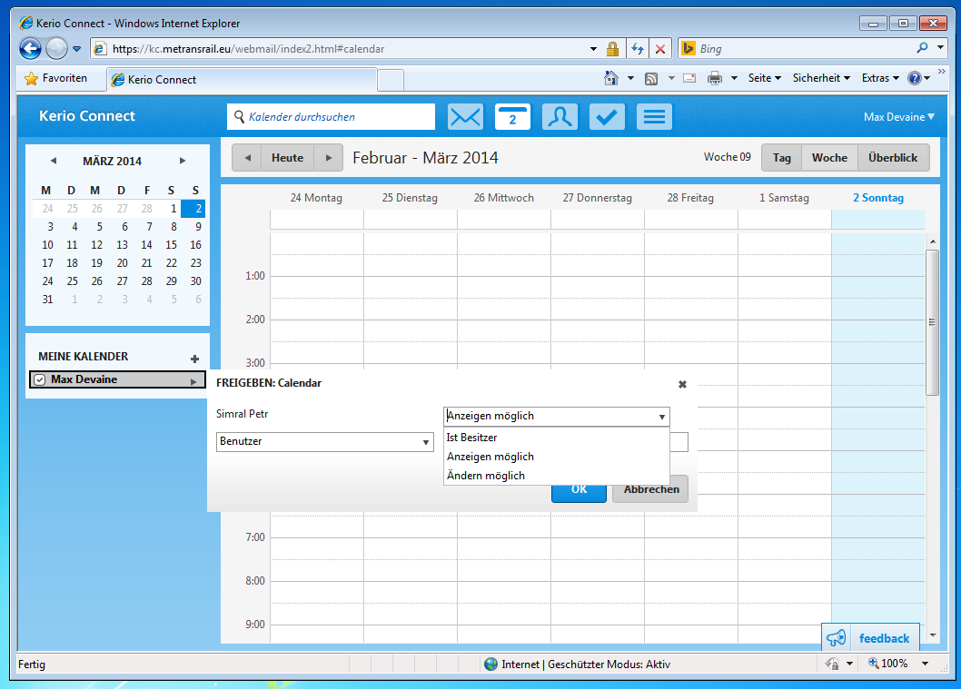Toggle the Max Devaine calendar checkbox
Viewport: 961px width, 689px height.
point(40,379)
